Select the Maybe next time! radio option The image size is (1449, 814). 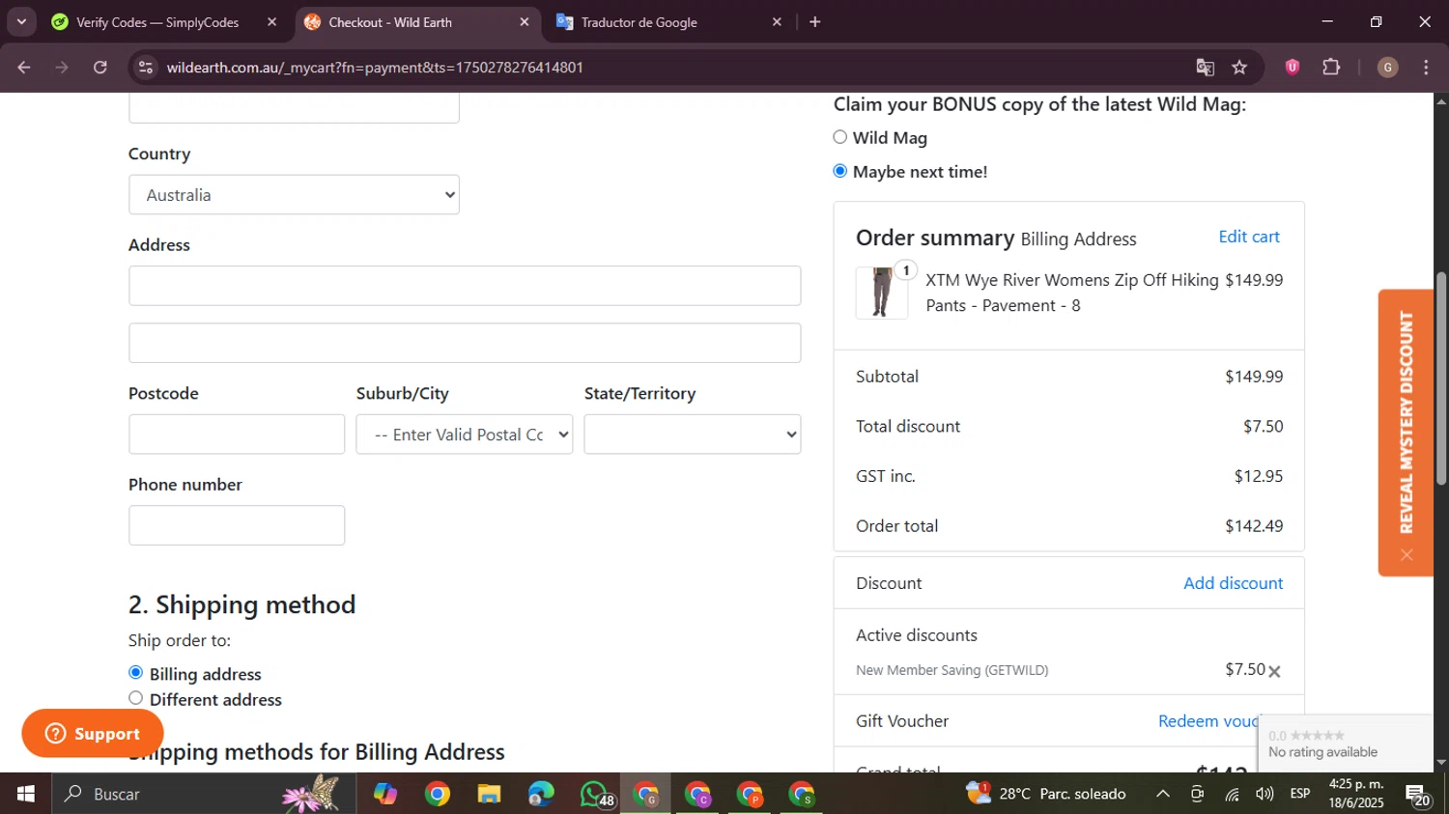tap(840, 171)
